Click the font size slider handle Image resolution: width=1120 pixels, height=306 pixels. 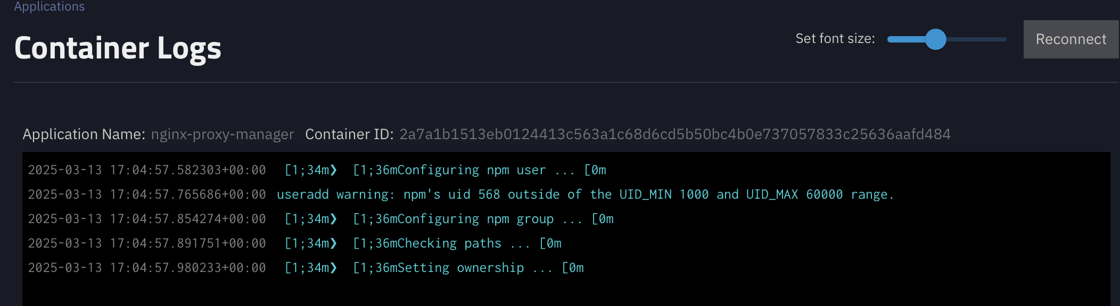tap(935, 39)
